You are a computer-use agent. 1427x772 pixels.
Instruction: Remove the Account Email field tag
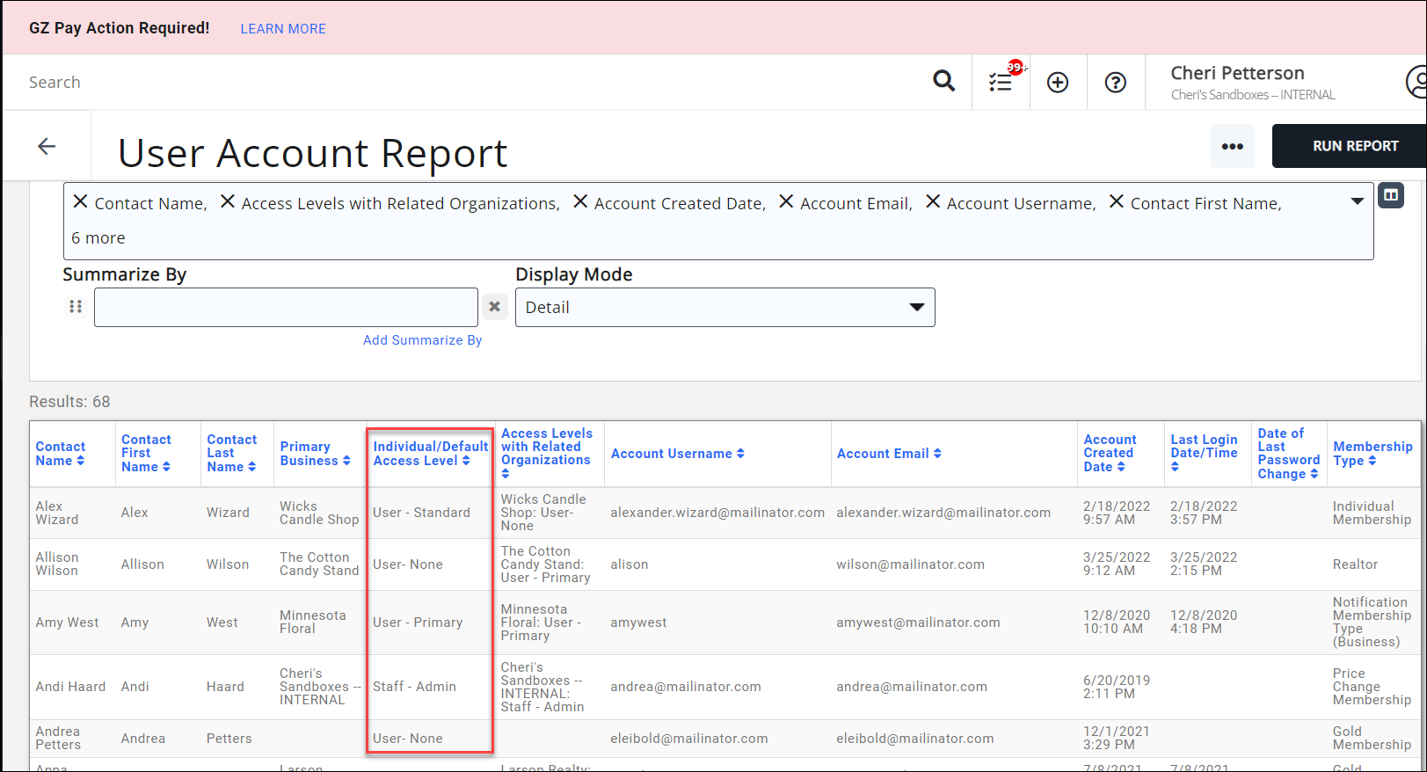786,202
